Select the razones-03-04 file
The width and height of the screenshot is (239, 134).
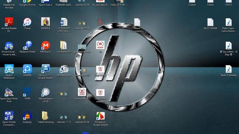pyautogui.click(x=82, y=117)
